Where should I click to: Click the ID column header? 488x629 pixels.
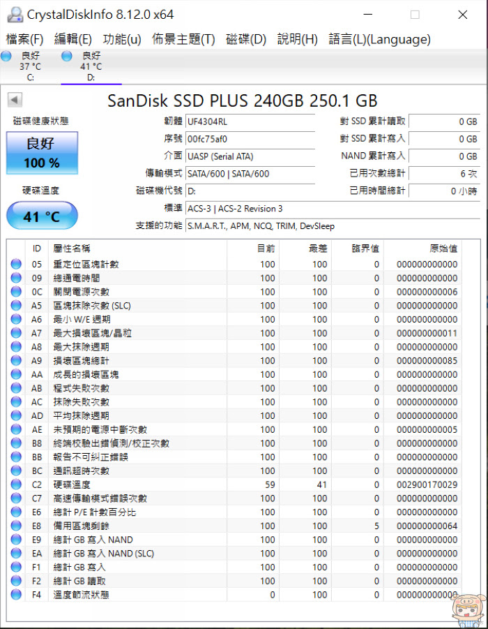point(36,249)
